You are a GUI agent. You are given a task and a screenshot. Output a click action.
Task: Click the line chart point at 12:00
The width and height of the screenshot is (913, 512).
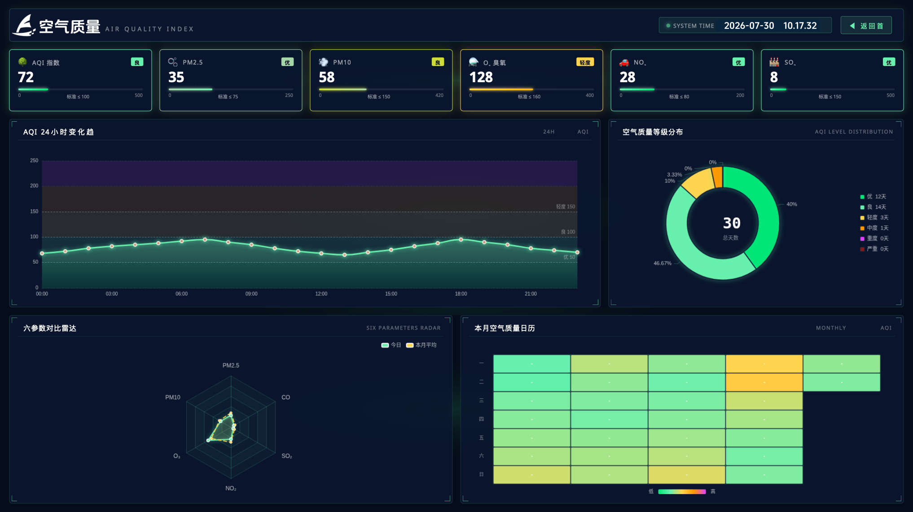click(x=321, y=253)
